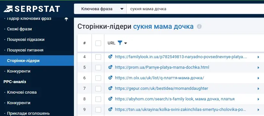Open Підбір ключових фраз in sidebar
The width and height of the screenshot is (264, 116).
coord(29,19)
